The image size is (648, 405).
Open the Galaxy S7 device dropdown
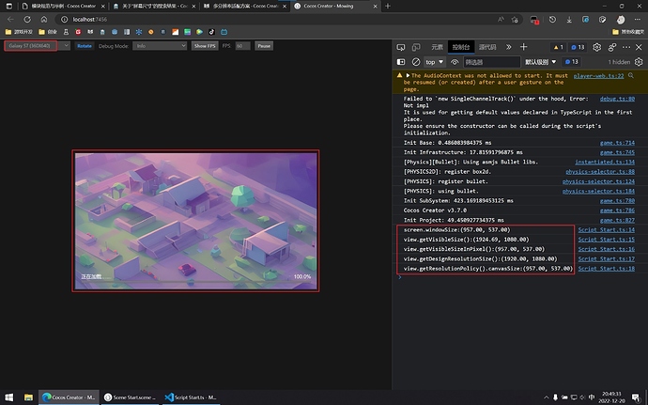click(34, 45)
